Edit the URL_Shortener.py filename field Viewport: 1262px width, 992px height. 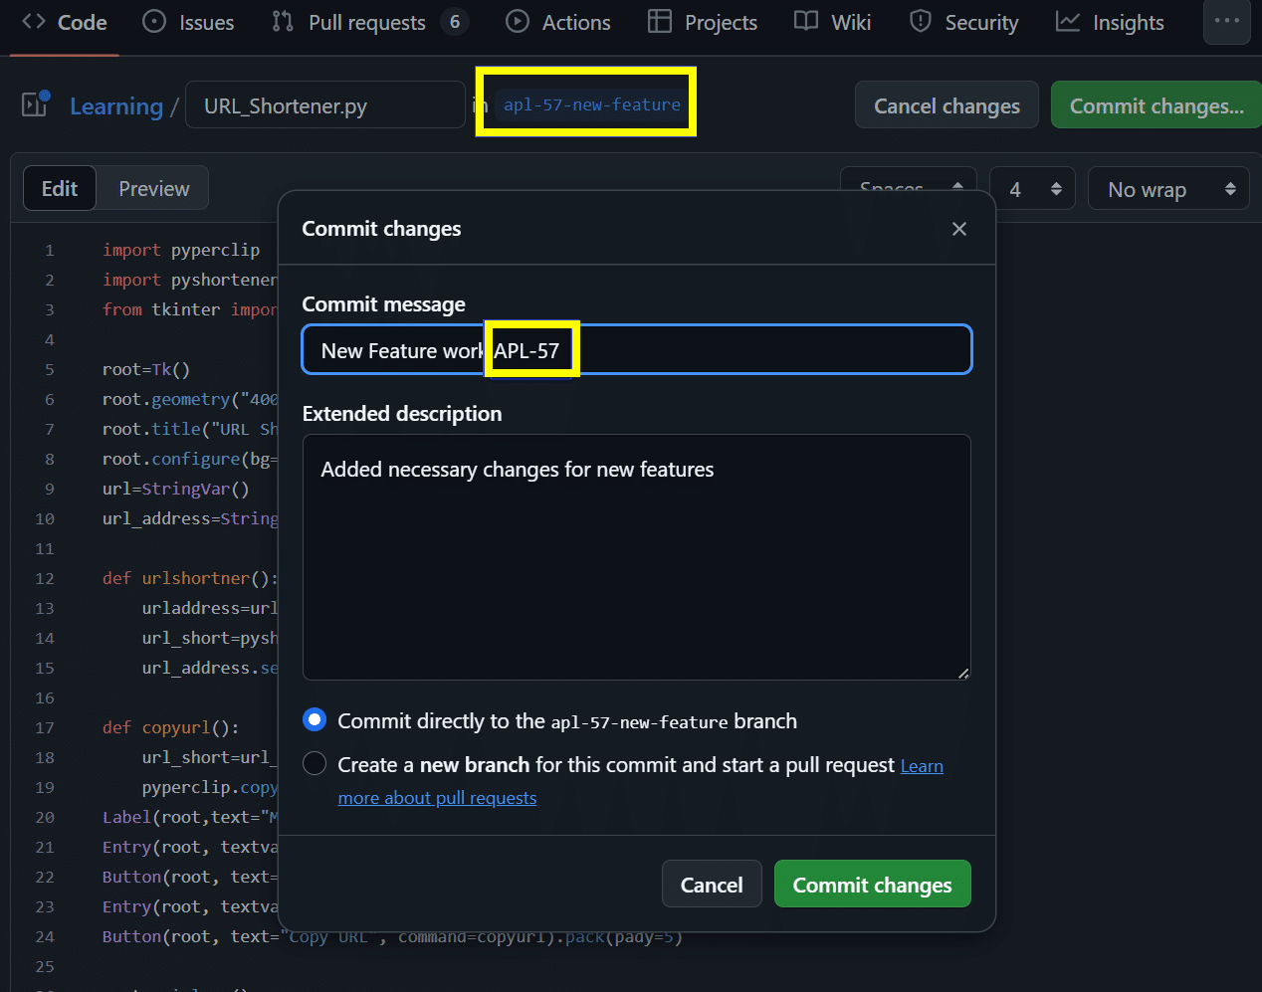coord(324,103)
